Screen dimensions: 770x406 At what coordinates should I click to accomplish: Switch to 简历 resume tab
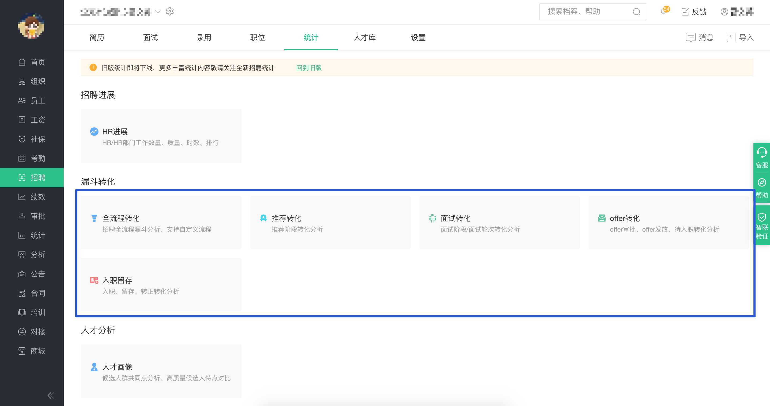pyautogui.click(x=97, y=38)
